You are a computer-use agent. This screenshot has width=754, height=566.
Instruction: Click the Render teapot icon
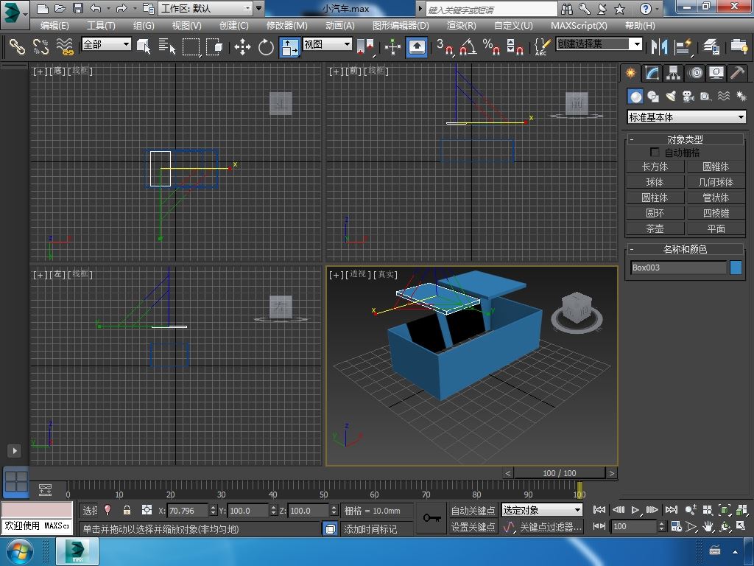tap(739, 46)
